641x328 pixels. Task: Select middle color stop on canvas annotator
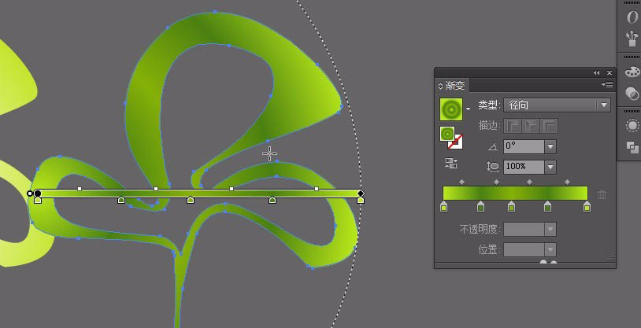tap(190, 200)
